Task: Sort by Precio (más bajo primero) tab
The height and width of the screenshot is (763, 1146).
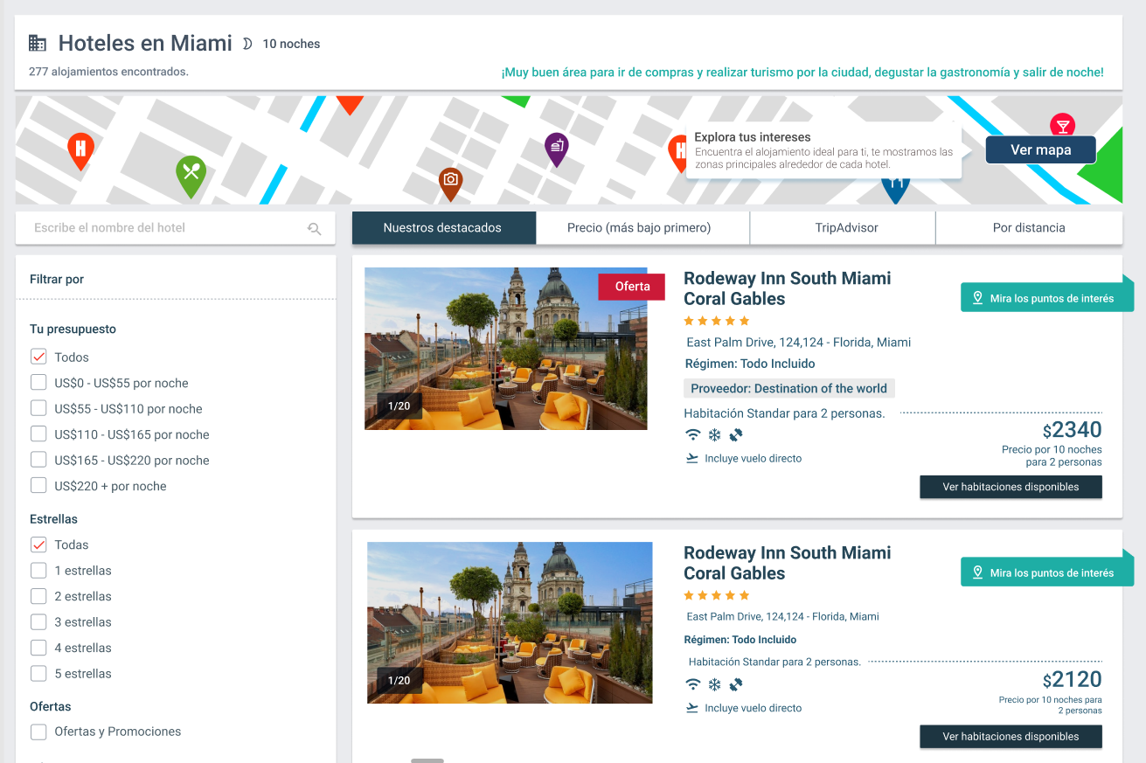Action: tap(638, 228)
